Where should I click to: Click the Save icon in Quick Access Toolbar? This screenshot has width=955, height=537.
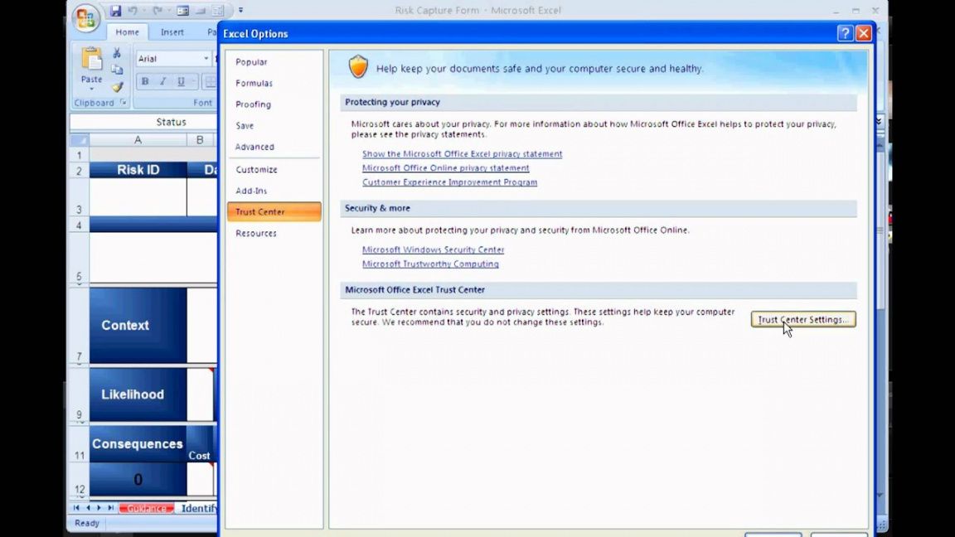(115, 11)
